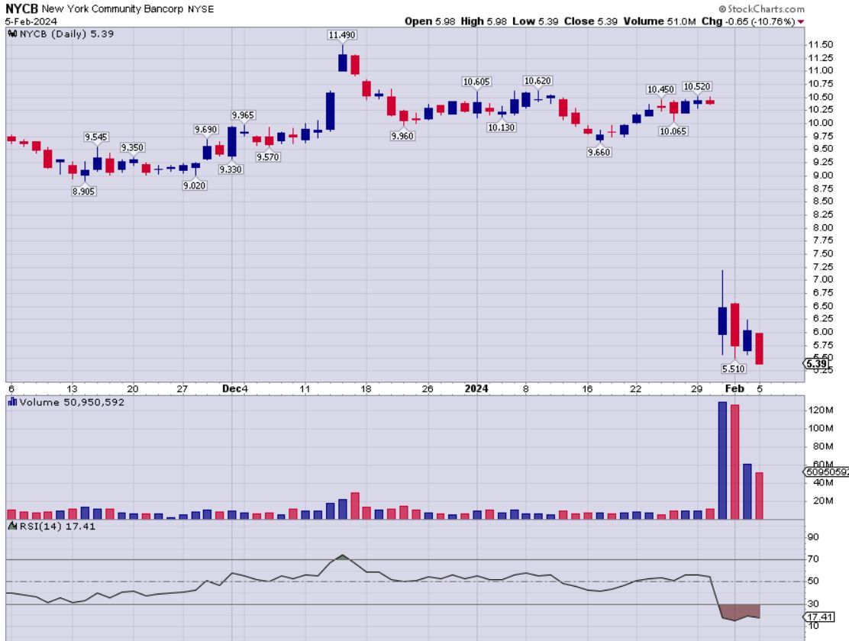Screen dimensions: 849x641
Task: Click the bar-chart icon beside Volume 50,950,592
Action: pyautogui.click(x=12, y=402)
